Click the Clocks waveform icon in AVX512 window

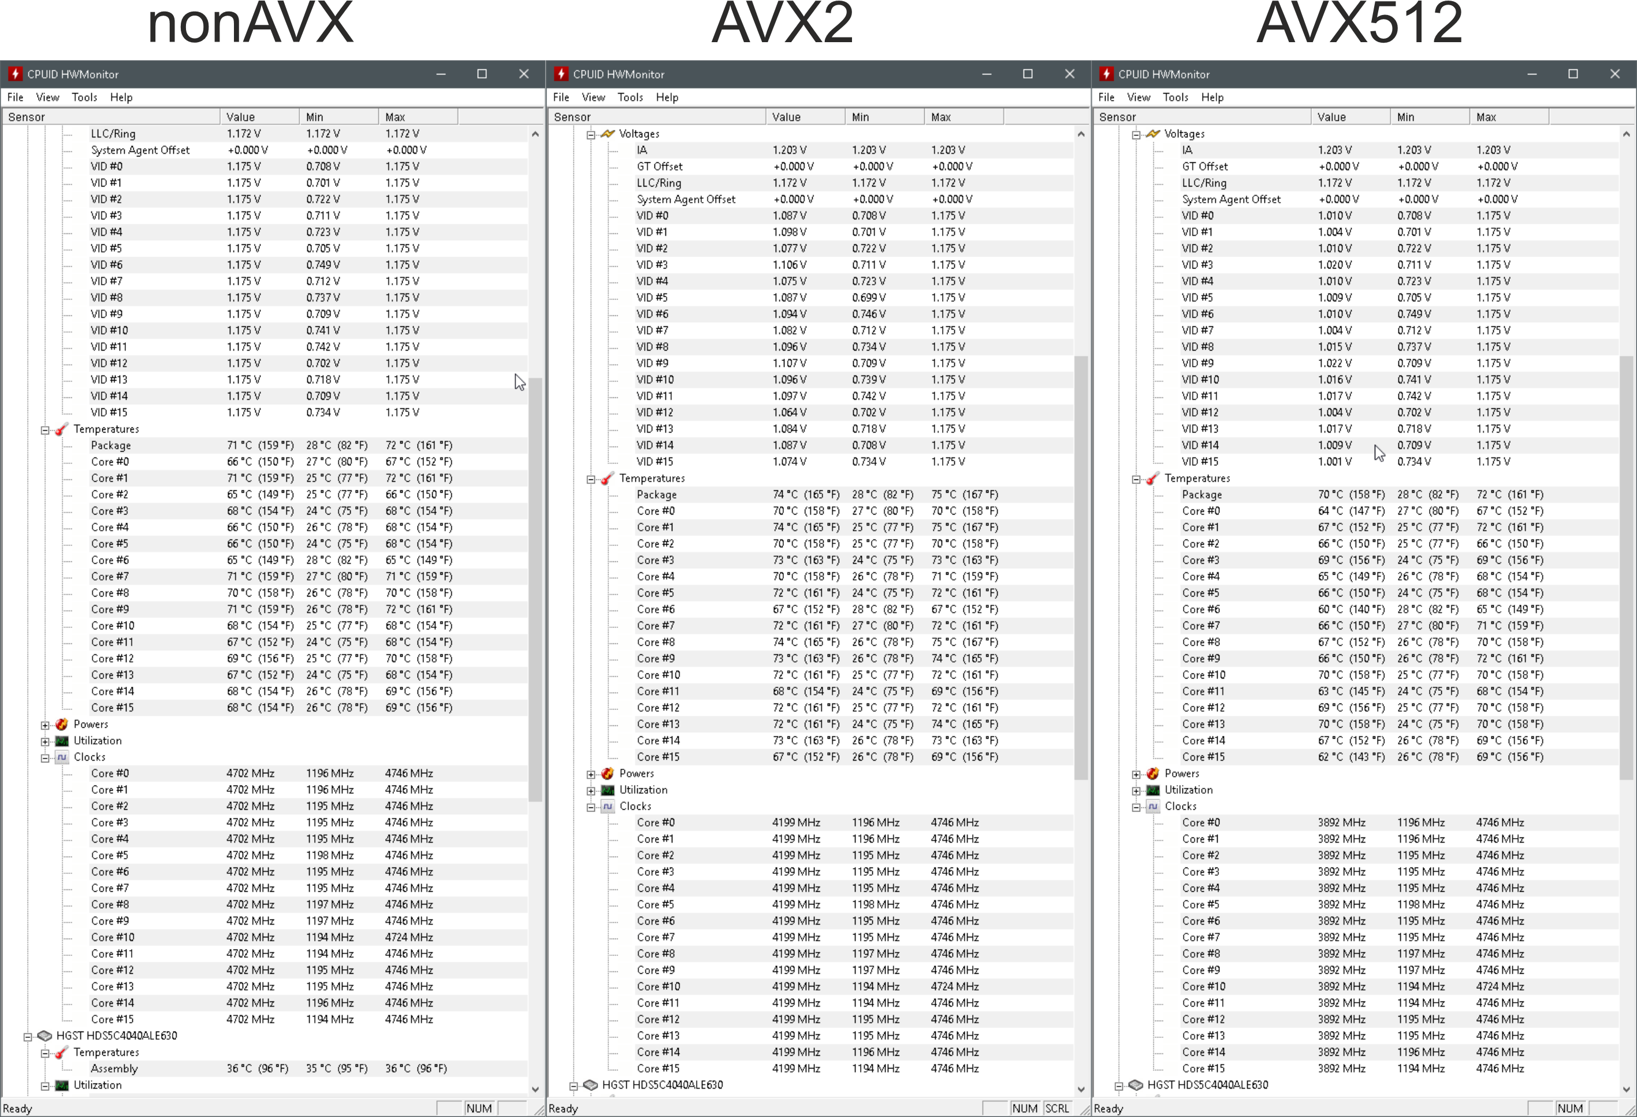(x=1152, y=806)
